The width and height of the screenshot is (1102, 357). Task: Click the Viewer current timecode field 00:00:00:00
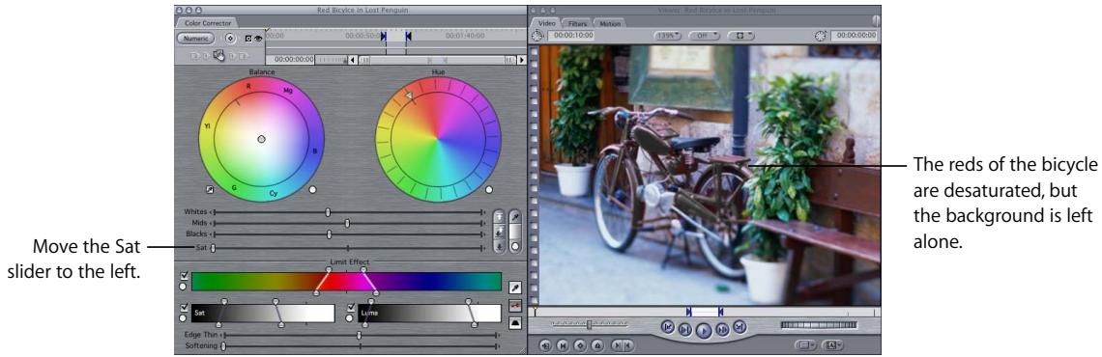coord(854,35)
